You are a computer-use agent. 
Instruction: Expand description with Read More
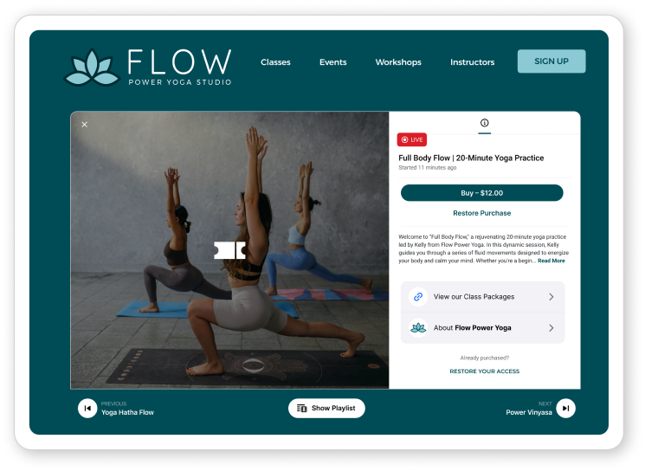[x=551, y=261]
